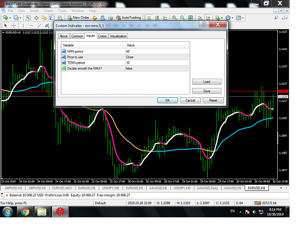304x228 pixels.
Task: Switch chart to line chart icon
Action: [165, 18]
